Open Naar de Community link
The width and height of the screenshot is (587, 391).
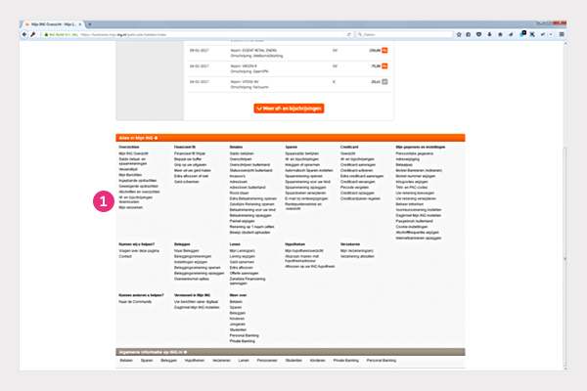pos(135,302)
